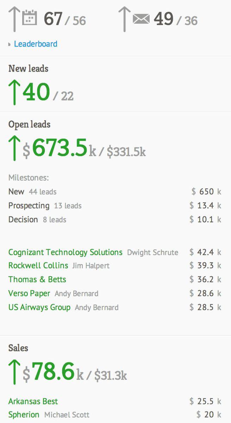Click the calendar activities icon
Viewport: 231px width, 423px height.
[x=30, y=18]
